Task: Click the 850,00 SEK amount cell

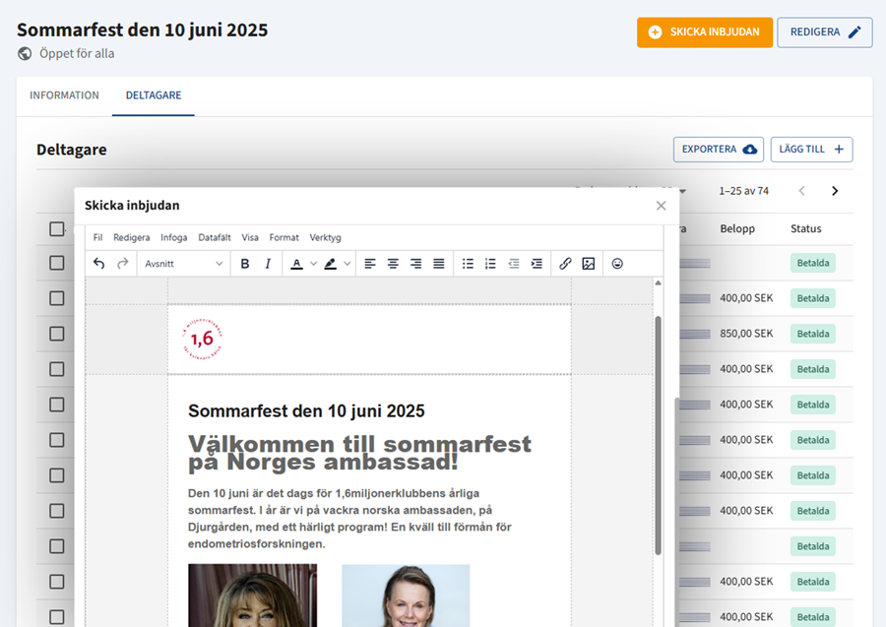Action: (x=746, y=334)
